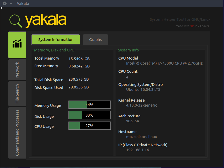Click the CPU Count value 4

127,77
